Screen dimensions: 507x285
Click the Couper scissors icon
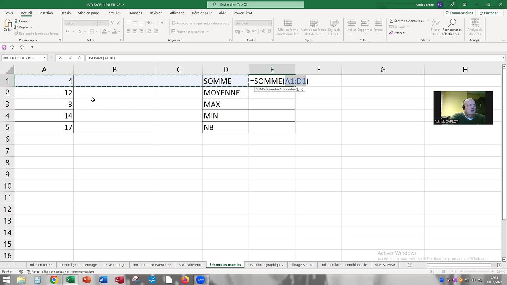[x=16, y=21]
